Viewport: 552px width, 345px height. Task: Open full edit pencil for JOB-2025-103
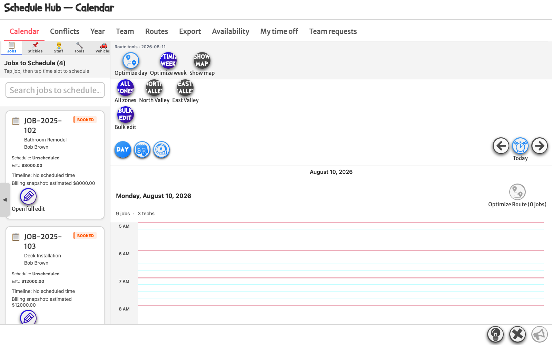coord(28,317)
